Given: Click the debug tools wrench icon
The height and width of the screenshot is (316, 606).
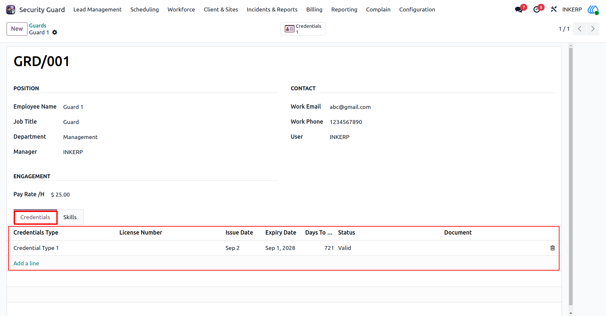Looking at the screenshot, I should (554, 9).
